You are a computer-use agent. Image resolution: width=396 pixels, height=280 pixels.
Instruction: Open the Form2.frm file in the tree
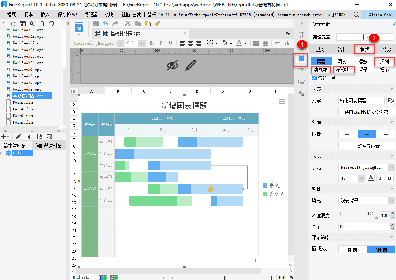[22, 102]
